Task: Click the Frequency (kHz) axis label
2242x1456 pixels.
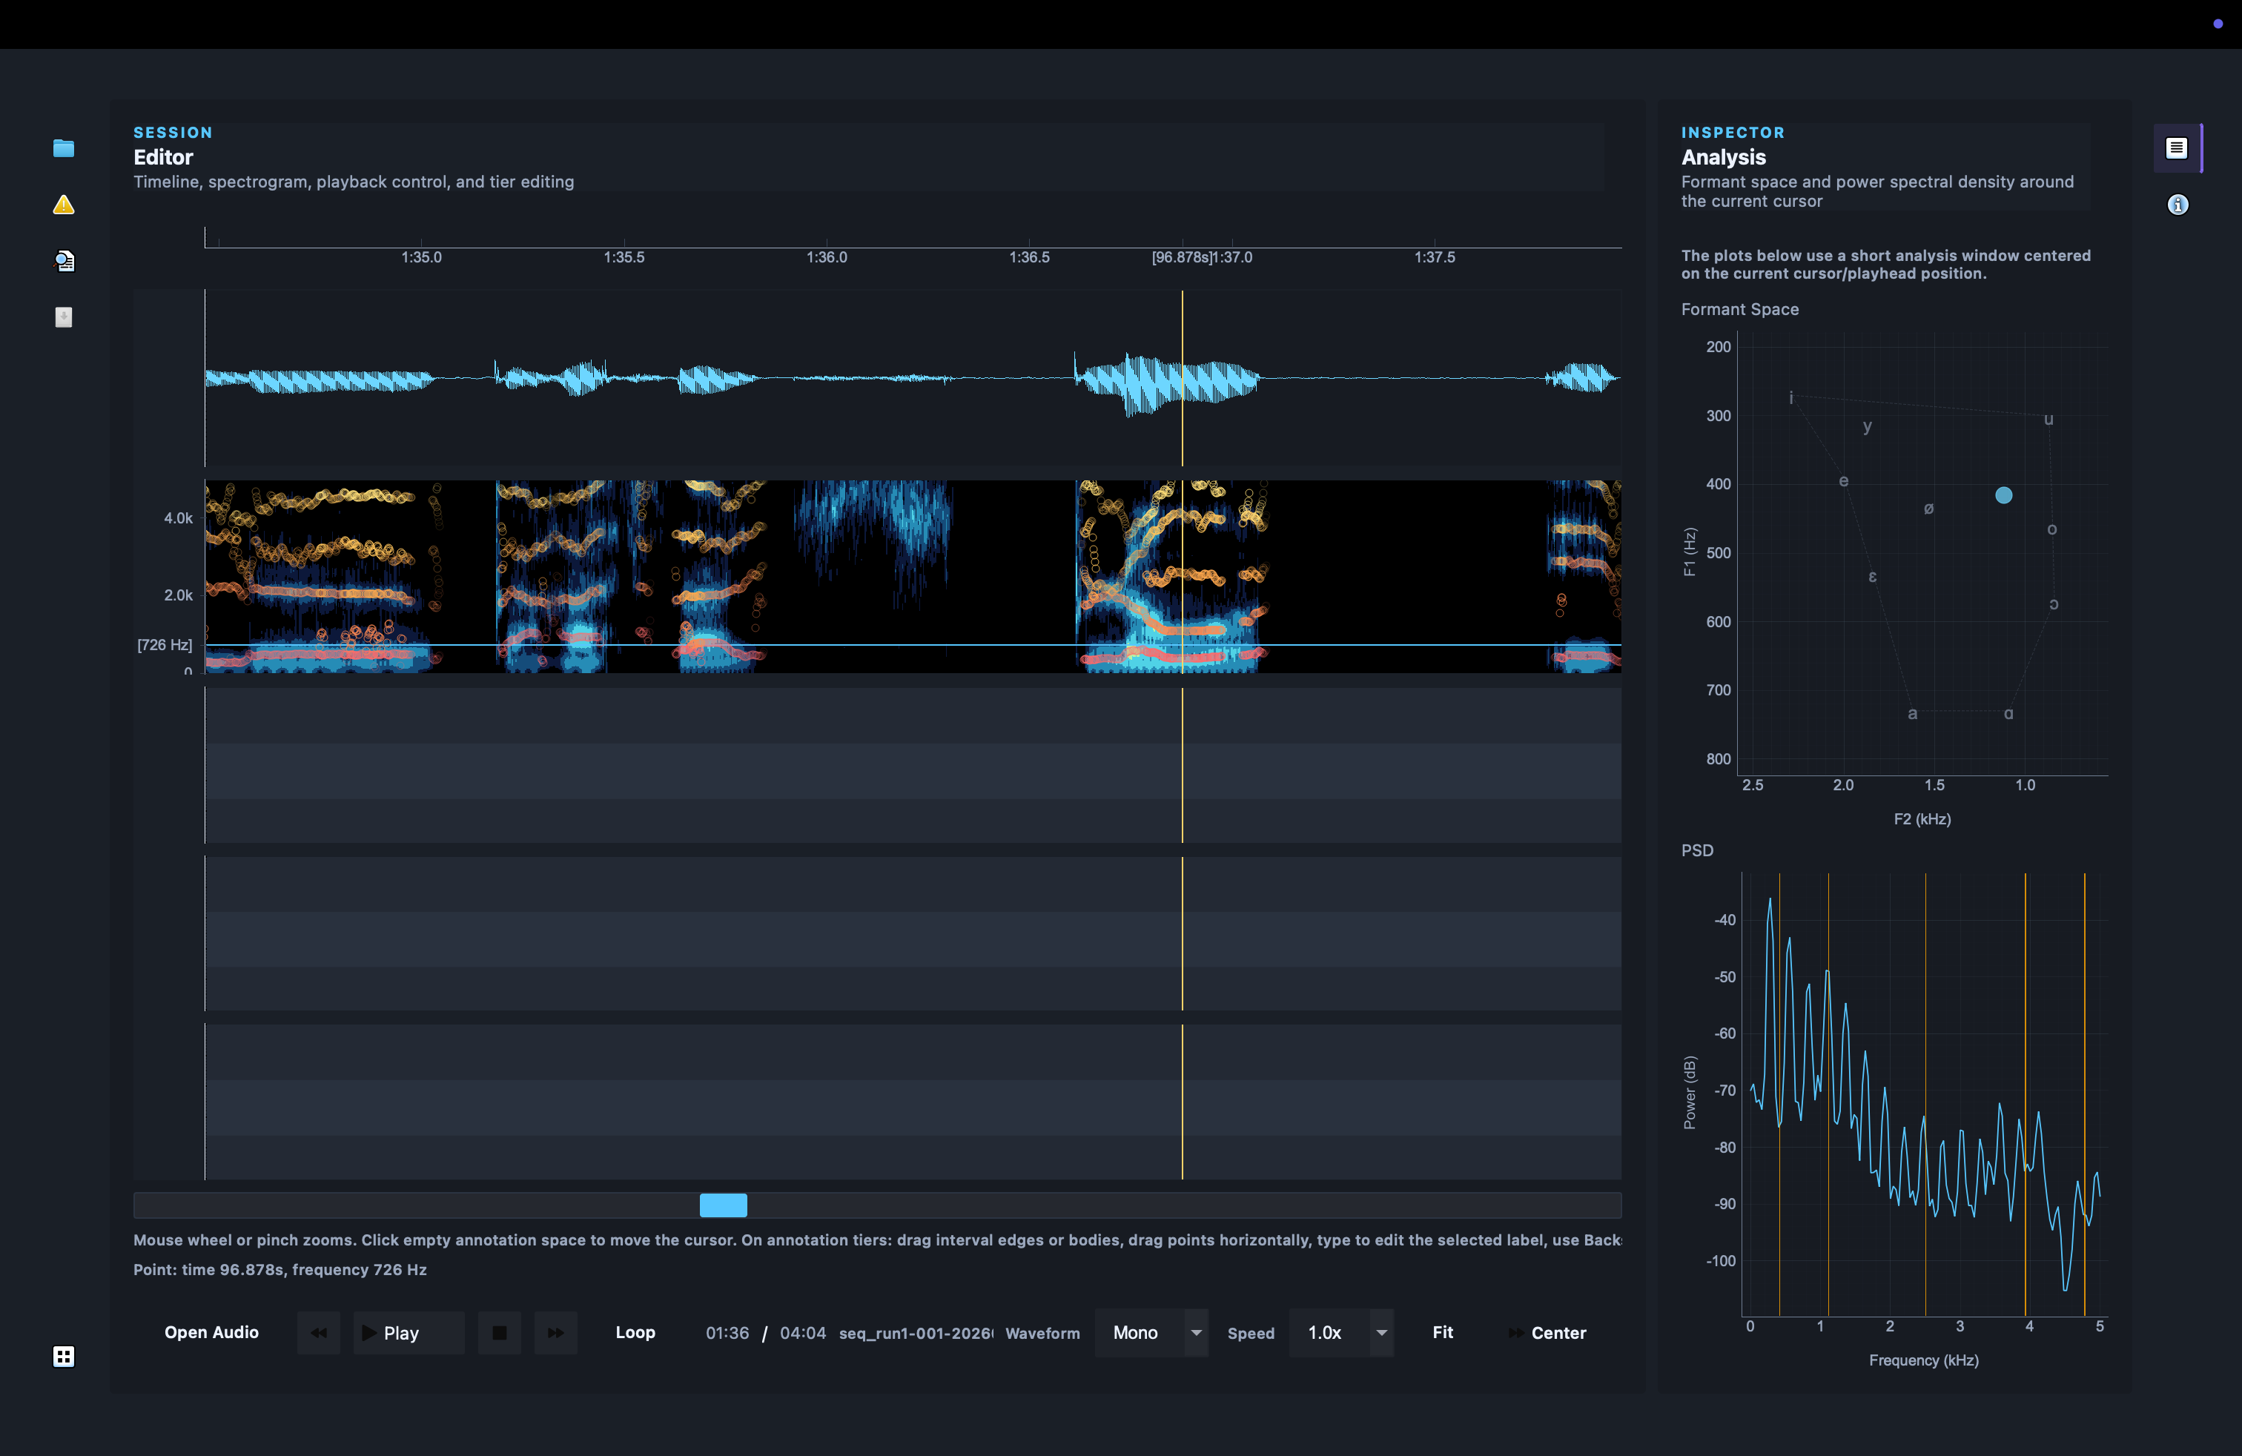Action: click(x=1922, y=1360)
